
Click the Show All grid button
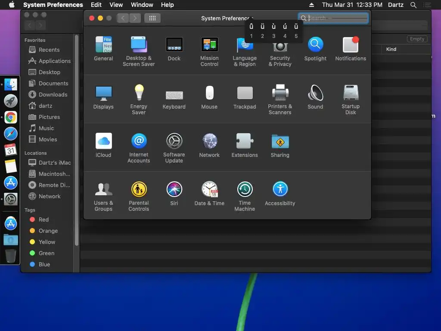tap(152, 18)
